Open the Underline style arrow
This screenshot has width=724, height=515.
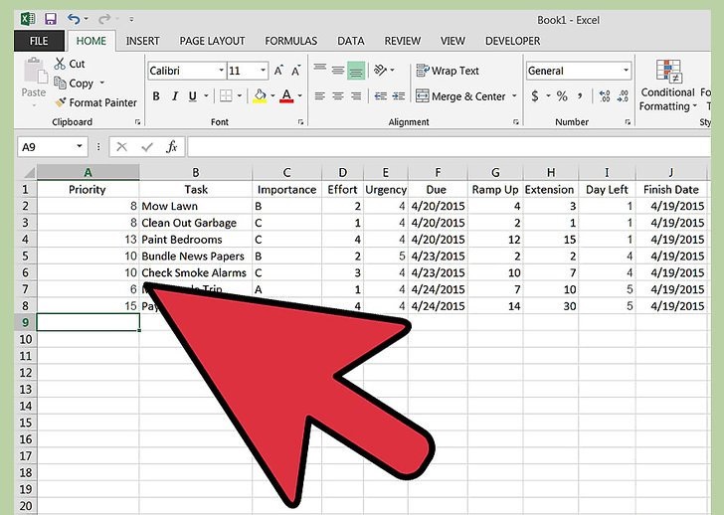(206, 96)
